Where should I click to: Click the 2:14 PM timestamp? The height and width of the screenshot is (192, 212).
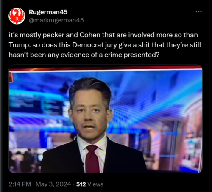(x=20, y=184)
